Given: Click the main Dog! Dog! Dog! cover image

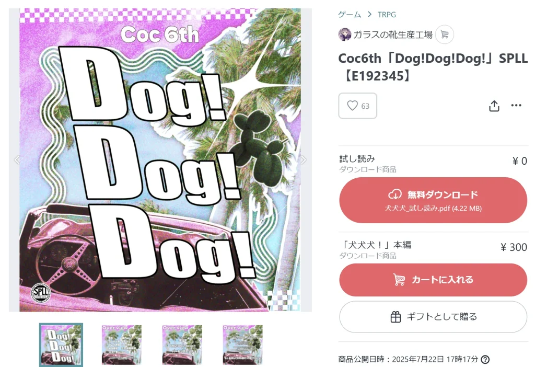Looking at the screenshot, I should tap(160, 160).
